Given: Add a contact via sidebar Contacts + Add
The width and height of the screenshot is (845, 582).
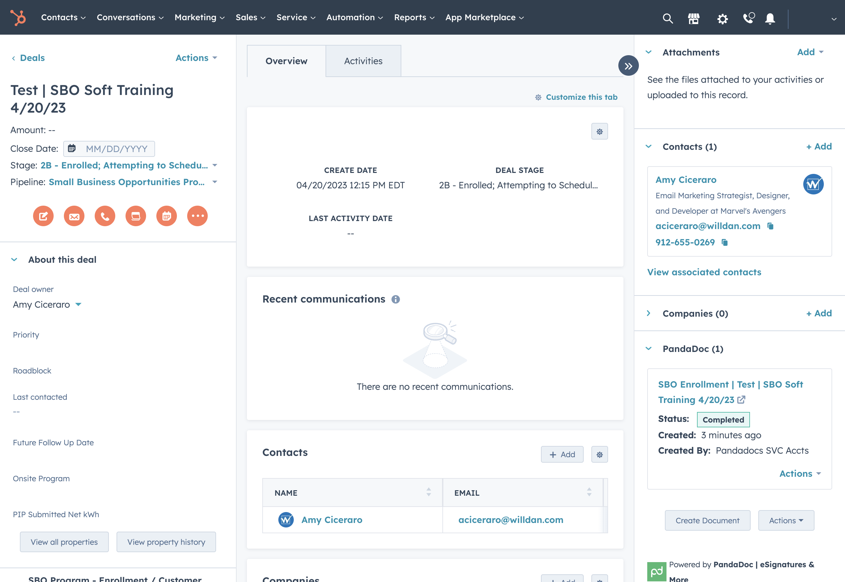Looking at the screenshot, I should click(819, 147).
